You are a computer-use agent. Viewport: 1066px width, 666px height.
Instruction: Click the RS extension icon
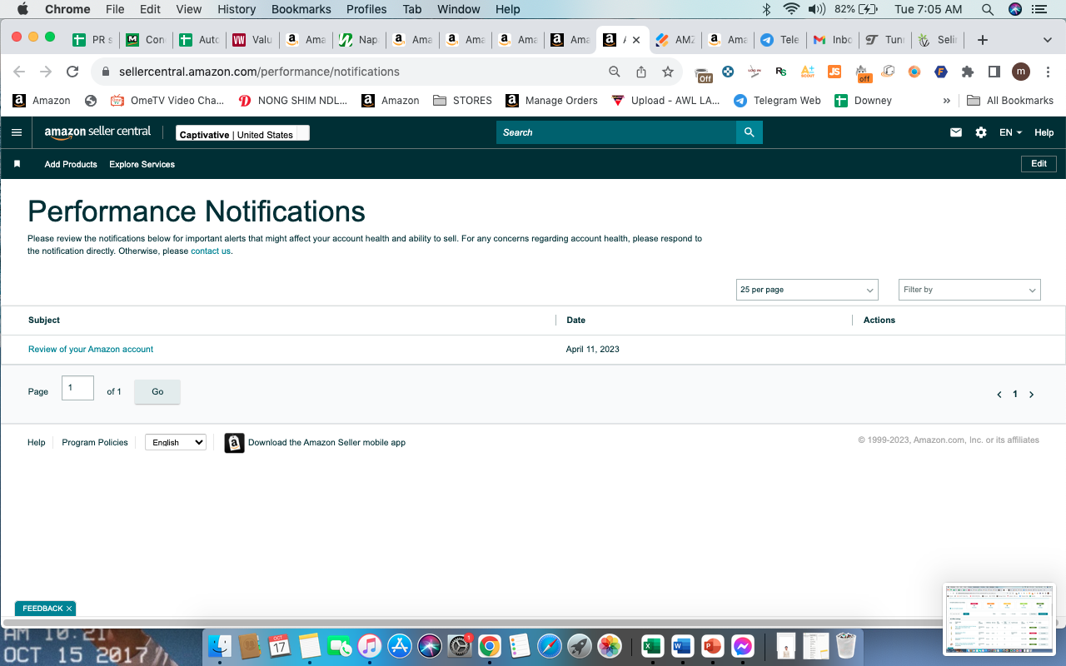pos(781,72)
